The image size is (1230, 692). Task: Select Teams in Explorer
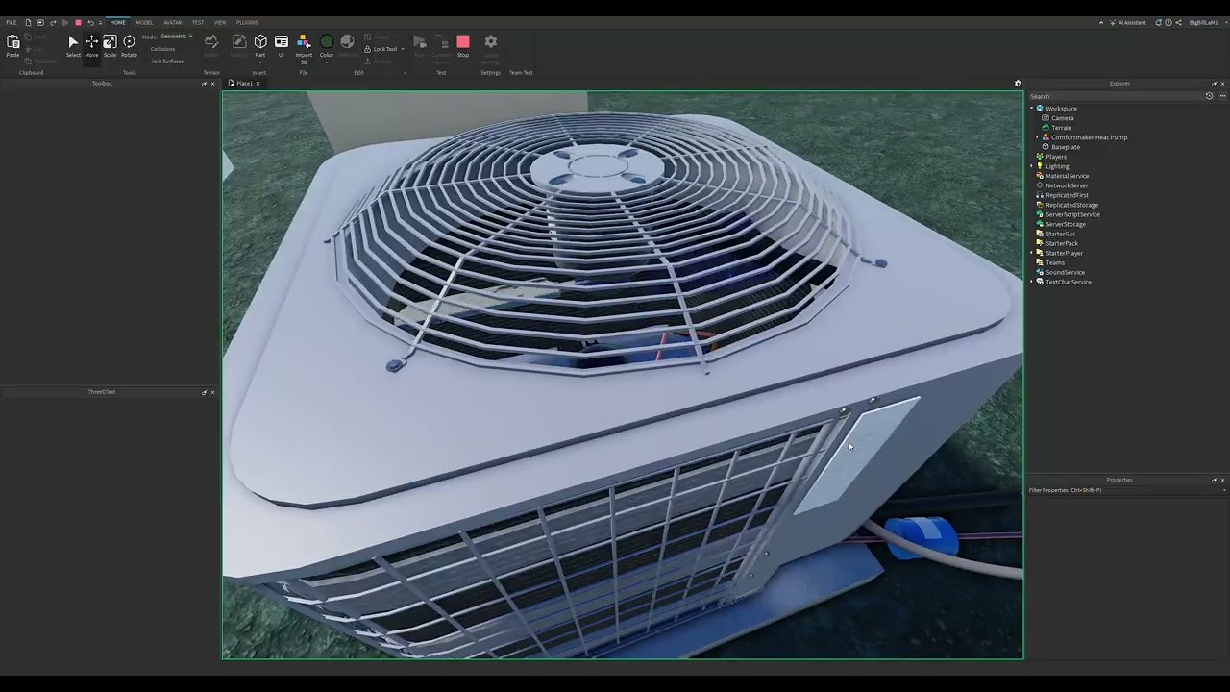click(1055, 262)
